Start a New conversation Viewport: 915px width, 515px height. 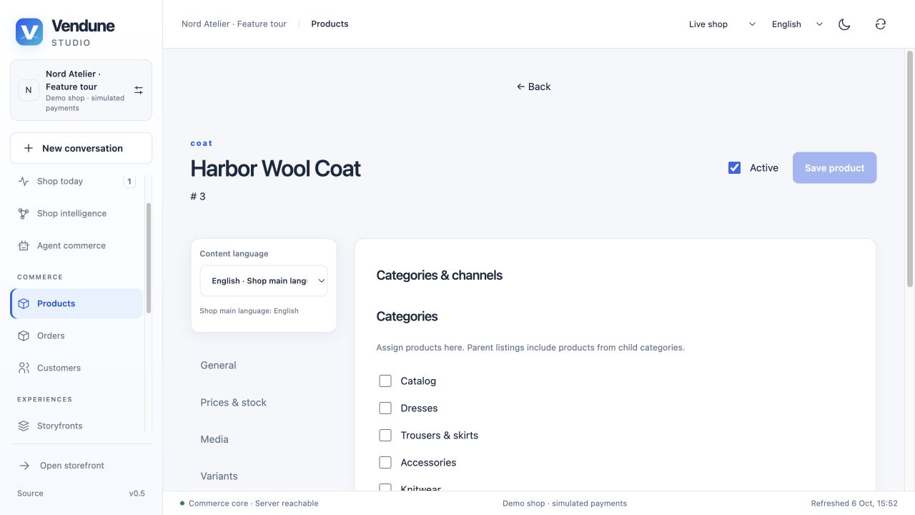[81, 148]
